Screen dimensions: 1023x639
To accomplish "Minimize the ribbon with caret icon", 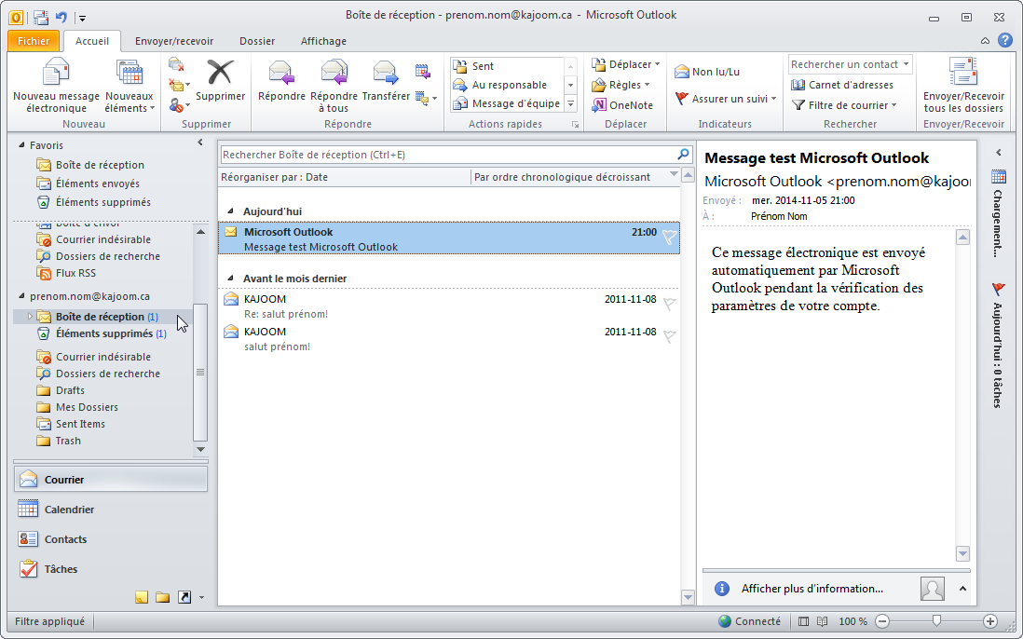I will tap(985, 41).
